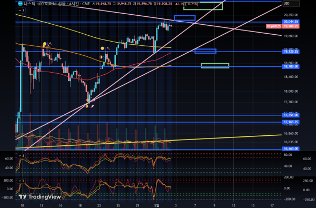
Task: Click the 17,351.00 horizontal line label
Action: coord(290,115)
